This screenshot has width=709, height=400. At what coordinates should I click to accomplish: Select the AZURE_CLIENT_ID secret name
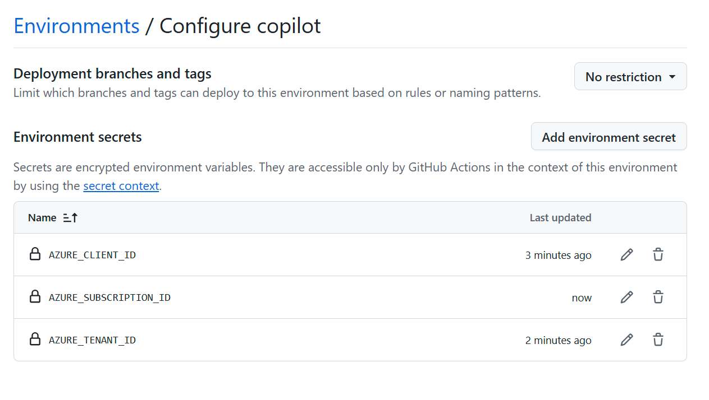coord(92,254)
